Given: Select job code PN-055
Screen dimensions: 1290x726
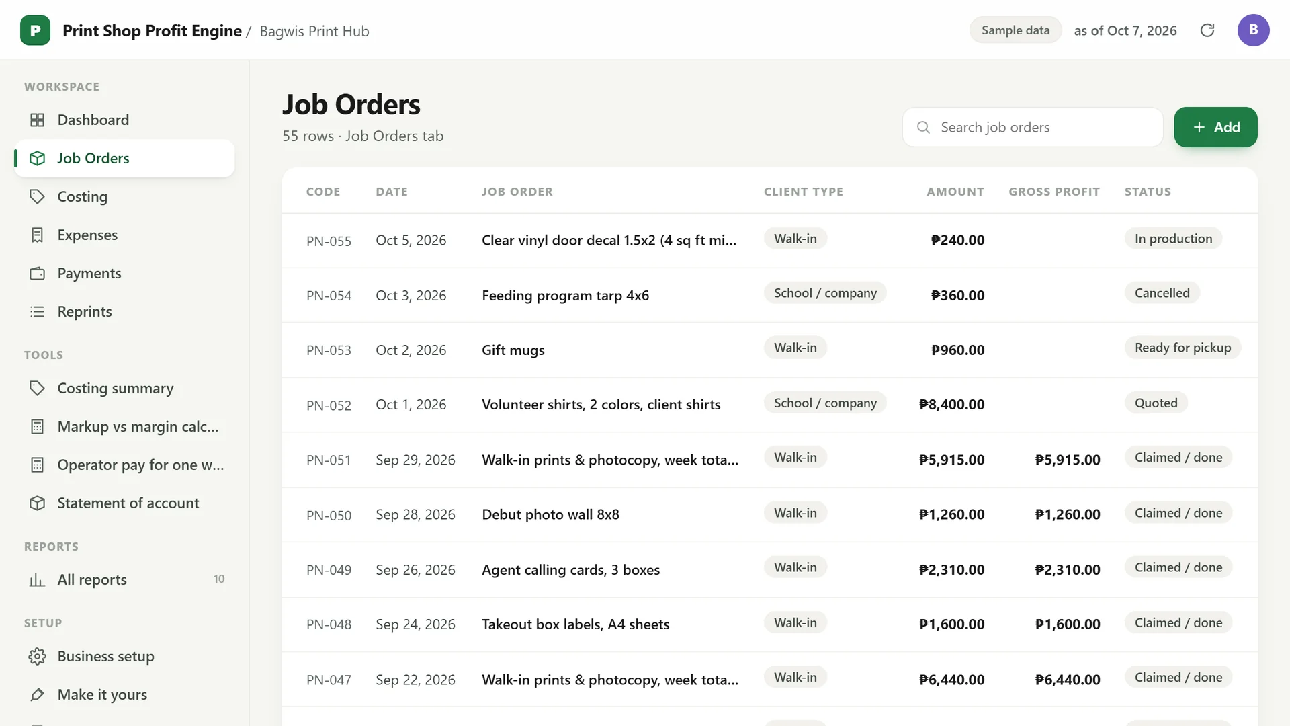Looking at the screenshot, I should [x=329, y=241].
